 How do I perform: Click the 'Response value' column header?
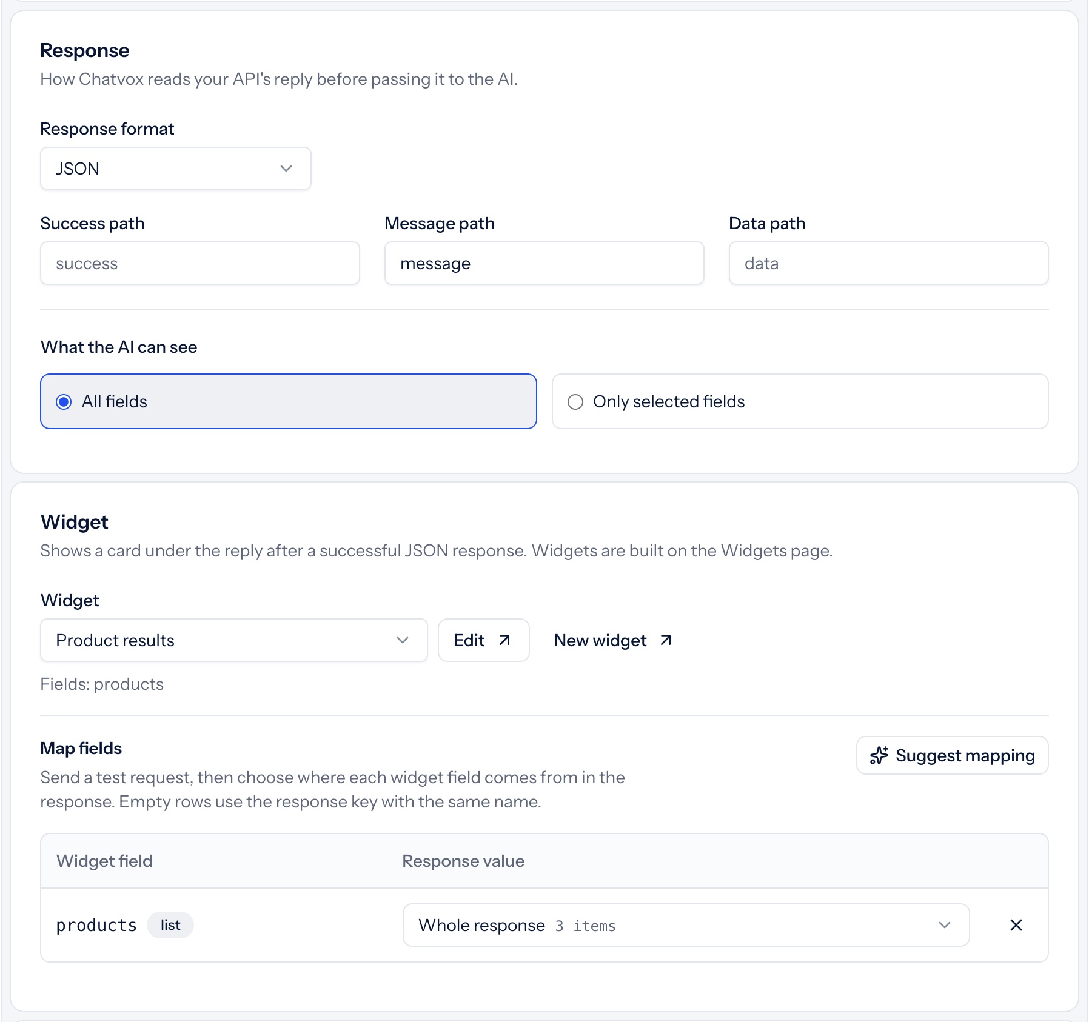(x=463, y=861)
